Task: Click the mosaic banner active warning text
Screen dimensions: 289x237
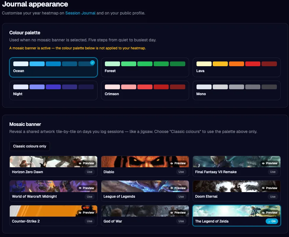Action: tap(77, 48)
